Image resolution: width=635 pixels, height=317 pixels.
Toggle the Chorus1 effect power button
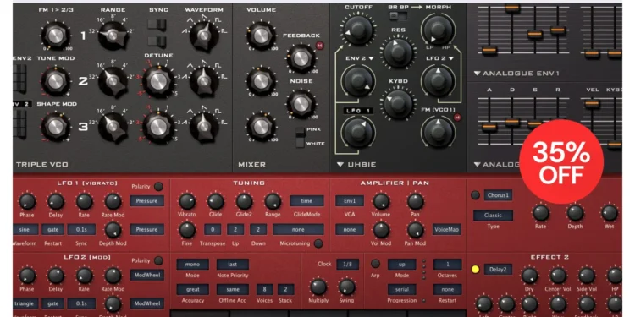476,195
